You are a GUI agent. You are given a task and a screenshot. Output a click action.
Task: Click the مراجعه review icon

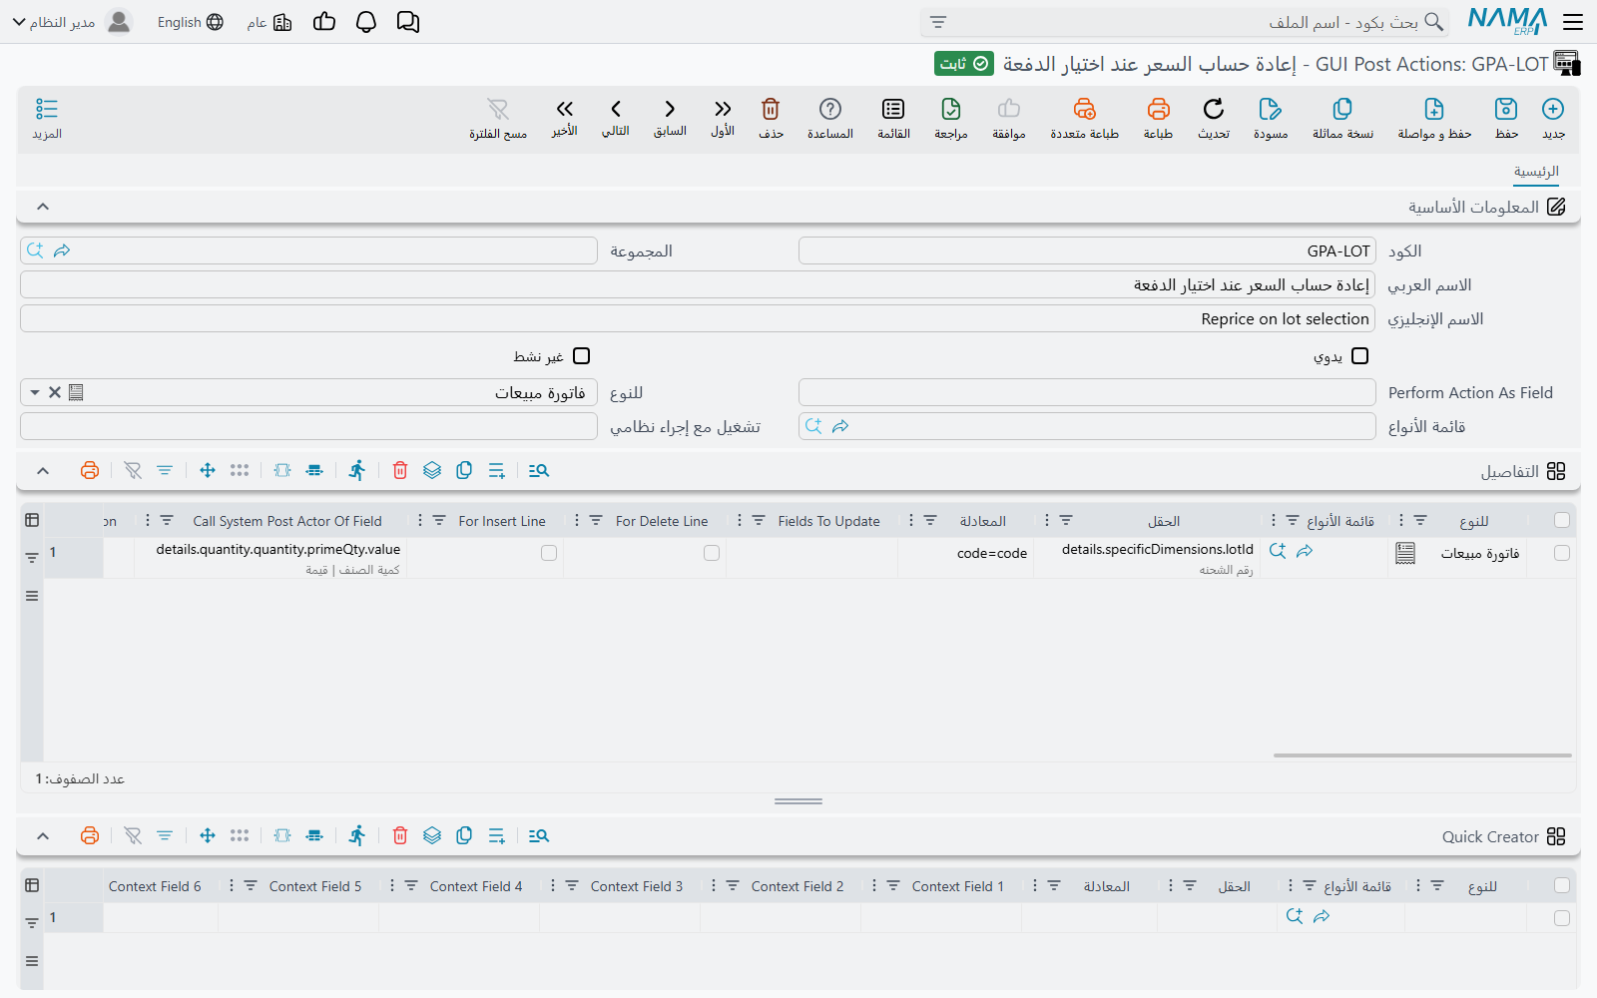[x=951, y=109]
